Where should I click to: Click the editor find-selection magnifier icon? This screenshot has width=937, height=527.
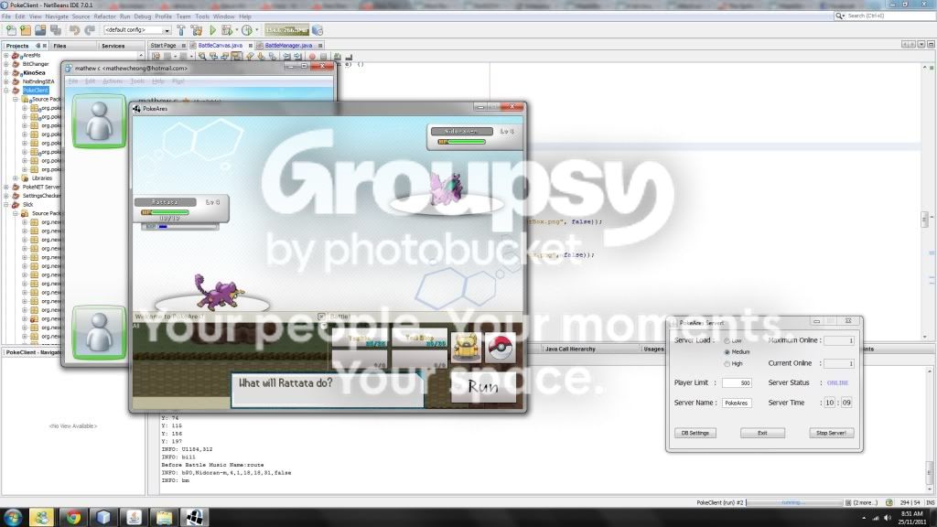(x=202, y=57)
